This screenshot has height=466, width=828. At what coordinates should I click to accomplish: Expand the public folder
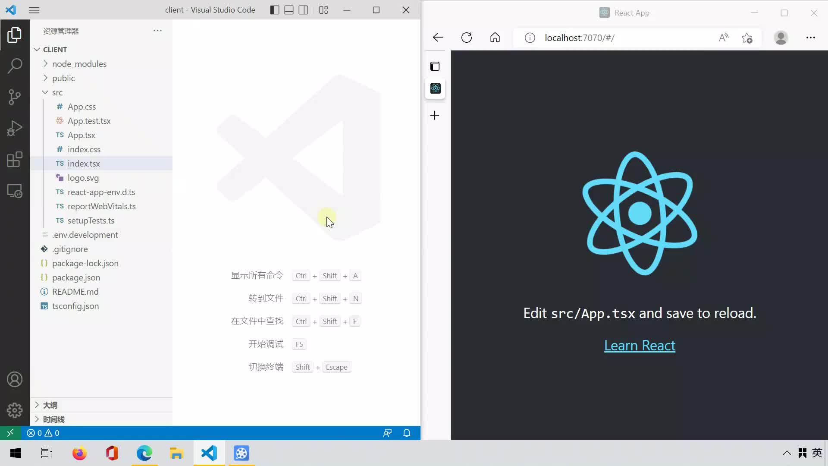[x=101, y=78]
